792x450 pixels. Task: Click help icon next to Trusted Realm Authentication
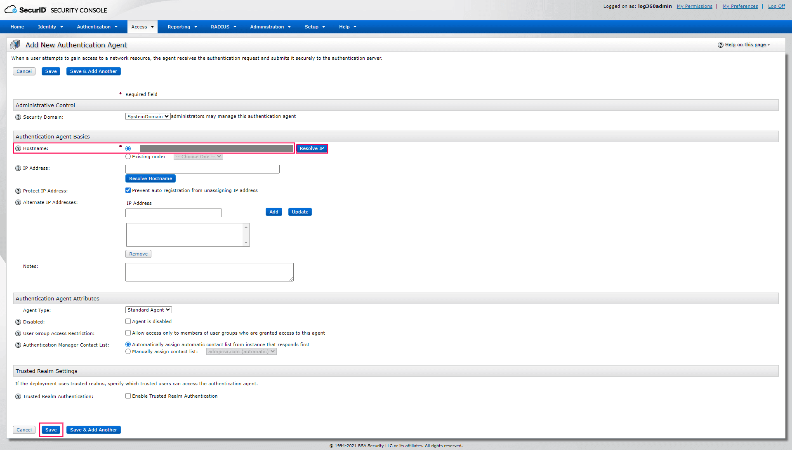18,396
